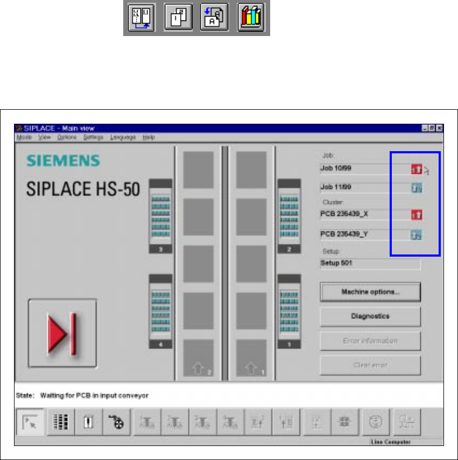The height and width of the screenshot is (460, 458).
Task: Click the blue icon beside PCB 236439_Y
Action: pos(416,235)
